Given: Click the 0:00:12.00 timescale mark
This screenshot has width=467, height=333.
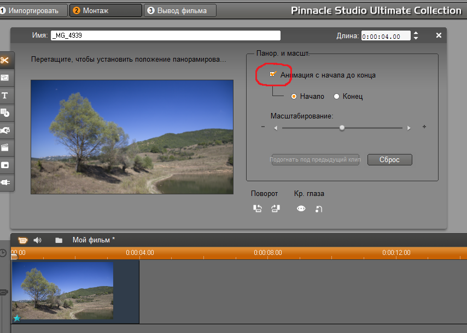Looking at the screenshot, I should pos(396,253).
